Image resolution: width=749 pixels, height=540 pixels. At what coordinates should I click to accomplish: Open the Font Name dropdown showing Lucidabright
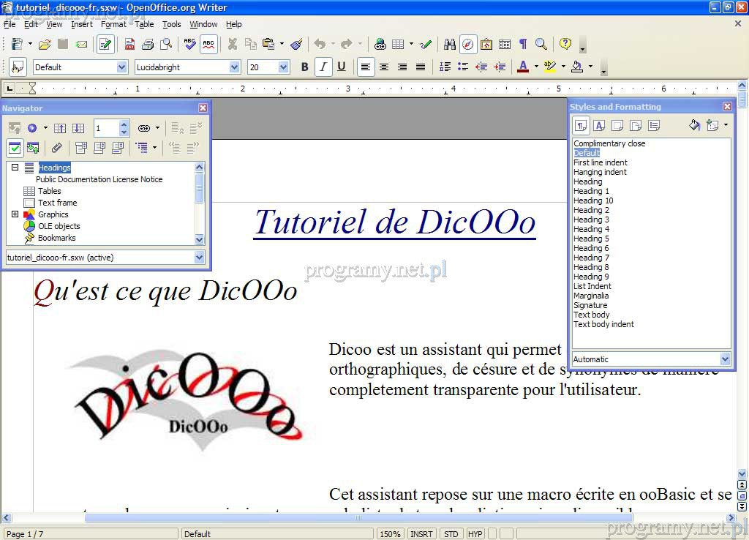click(234, 67)
